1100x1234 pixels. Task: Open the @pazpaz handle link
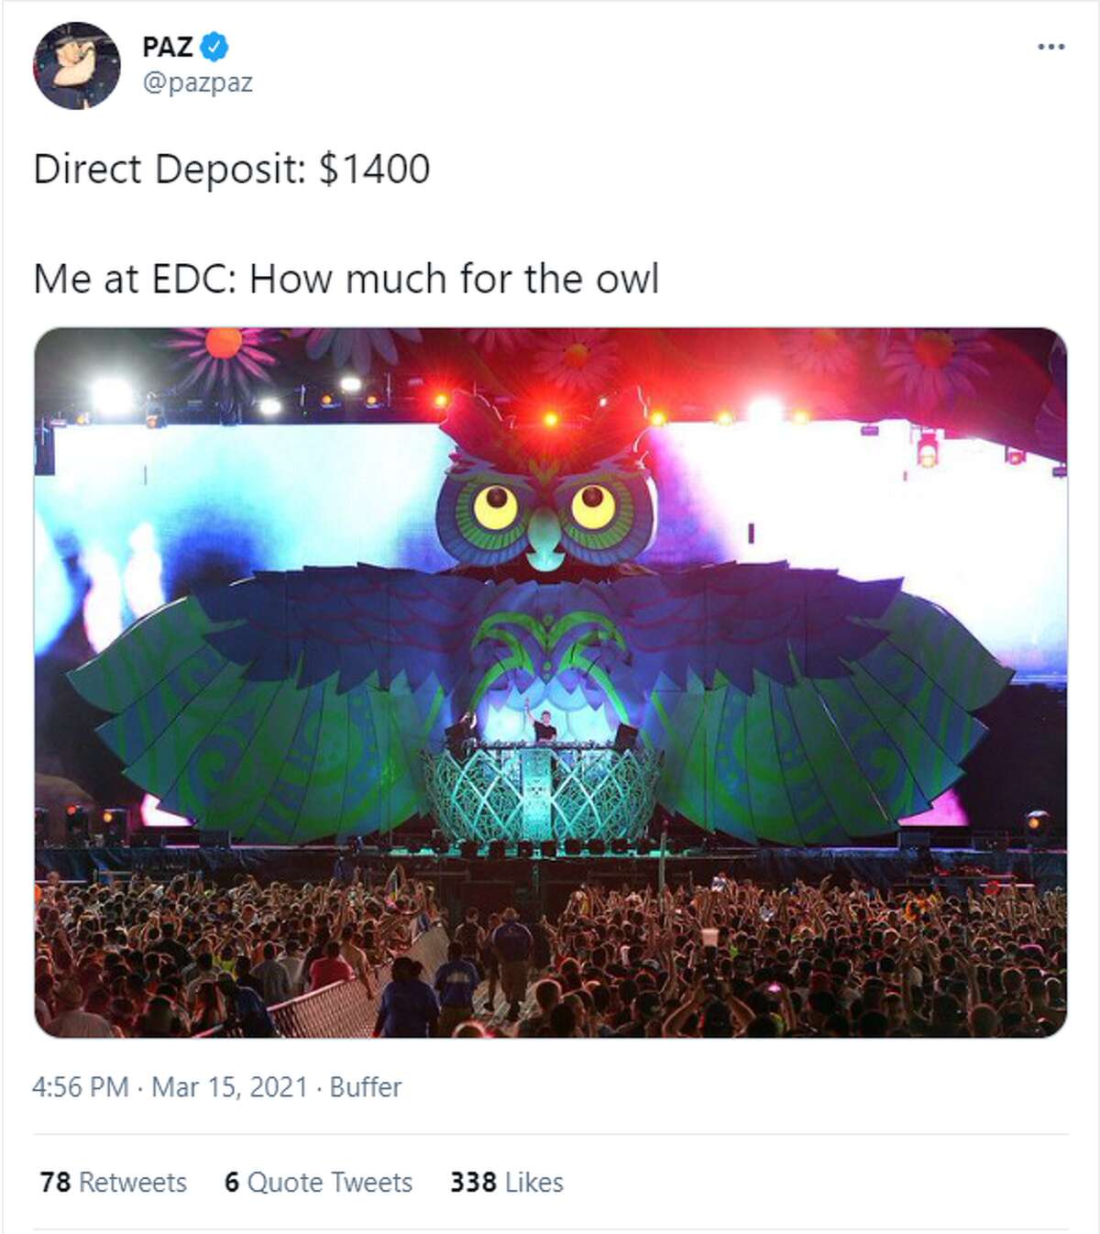pos(198,83)
